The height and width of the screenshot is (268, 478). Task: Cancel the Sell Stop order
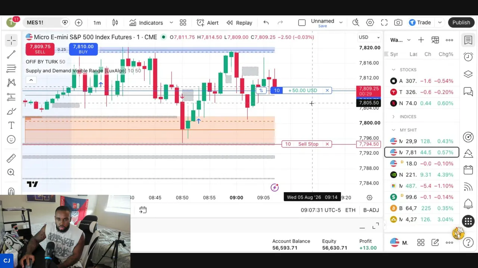[327, 144]
